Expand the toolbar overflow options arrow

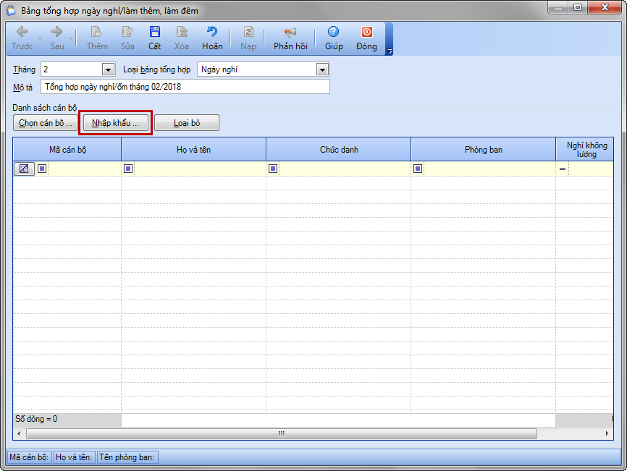[390, 51]
